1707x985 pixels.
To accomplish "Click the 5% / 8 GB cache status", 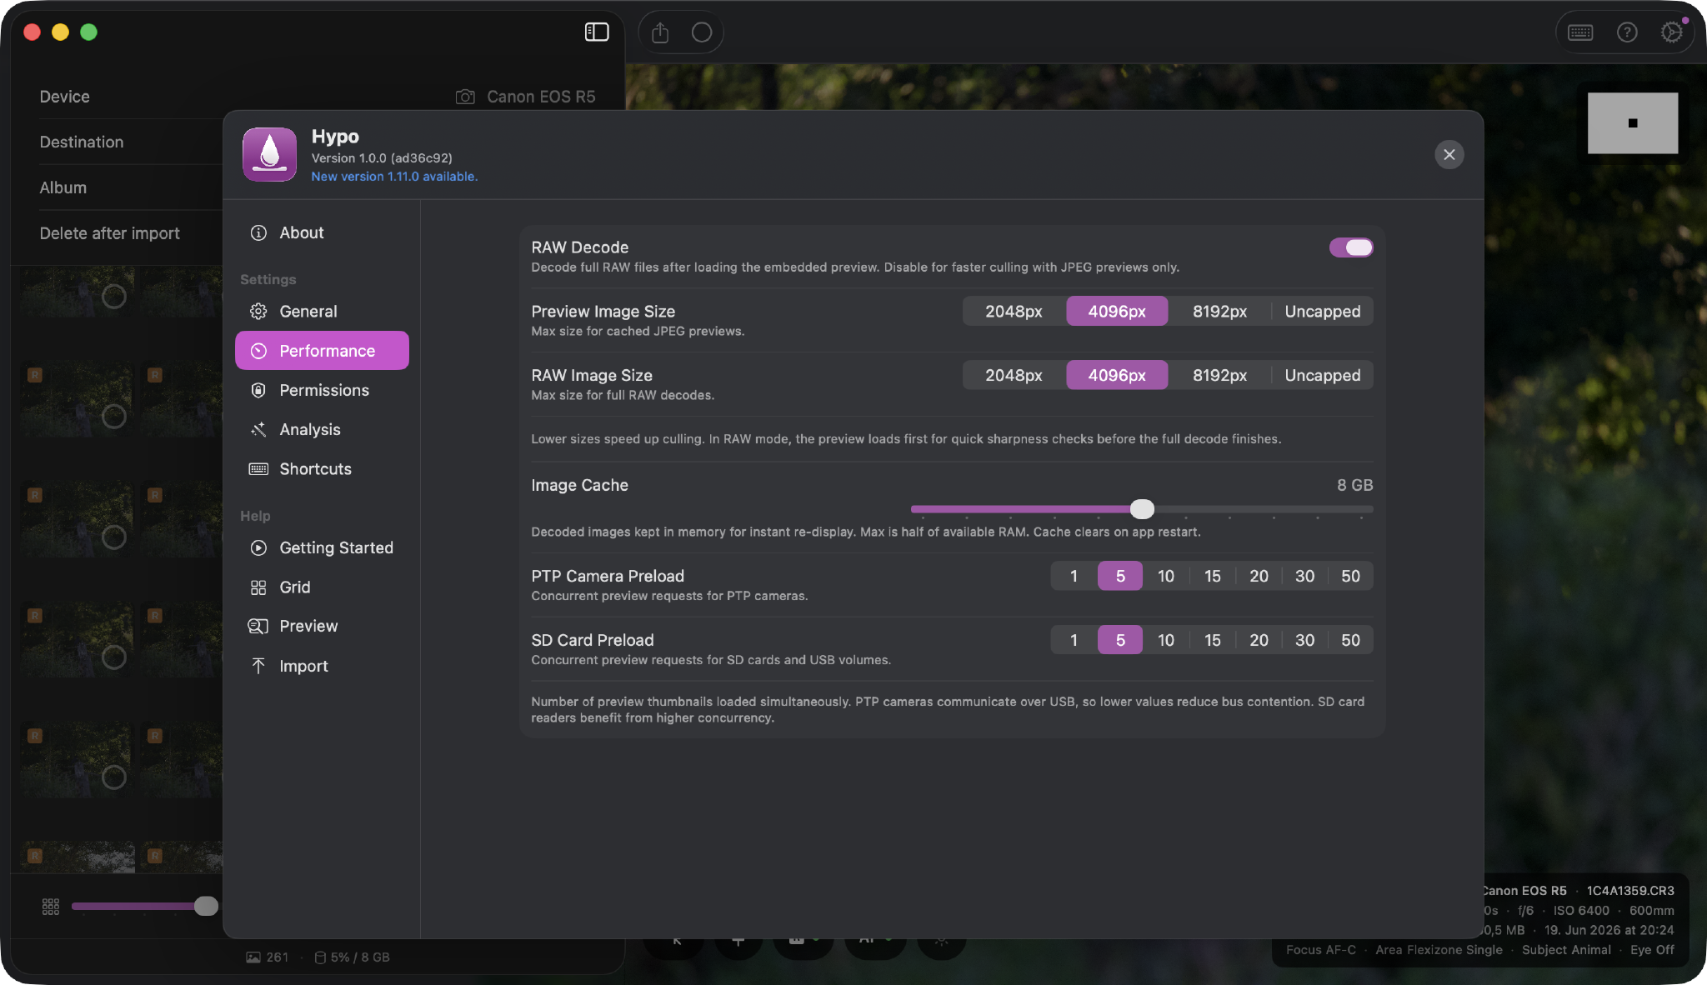I will coord(352,957).
